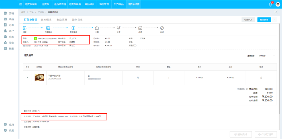Image resolution: width=282 pixels, height=139 pixels.
Task: Click the edit icon next to 收货地址
Action: tap(33, 116)
